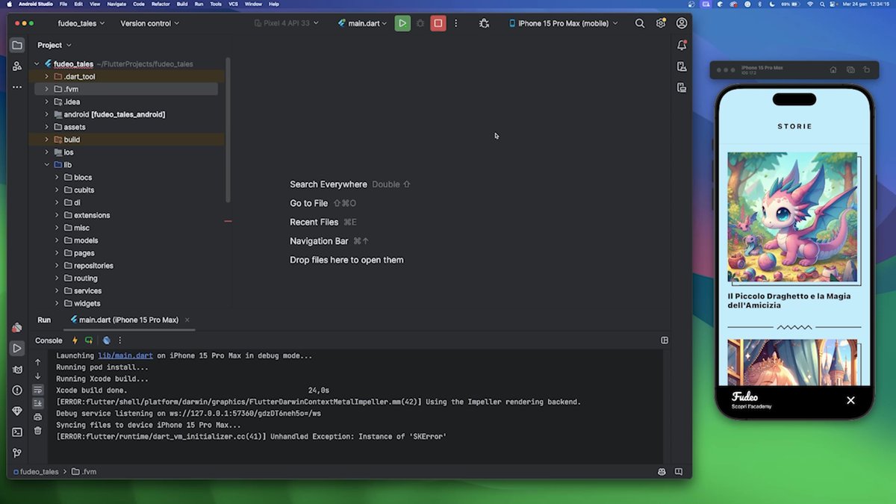Open the Terminal tool window

point(17,432)
